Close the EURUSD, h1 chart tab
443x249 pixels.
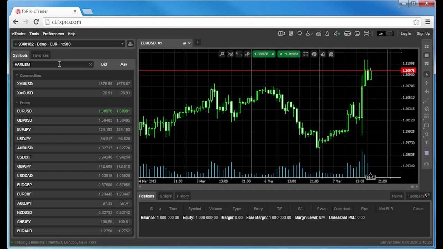tap(189, 43)
